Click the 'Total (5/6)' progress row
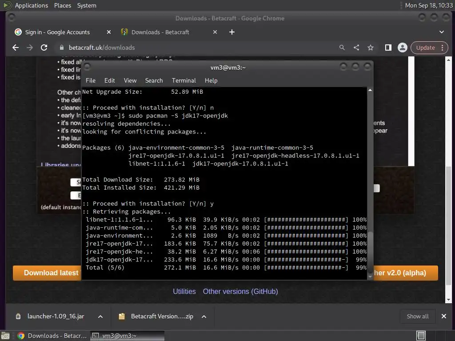Image resolution: width=455 pixels, height=341 pixels. point(226,268)
